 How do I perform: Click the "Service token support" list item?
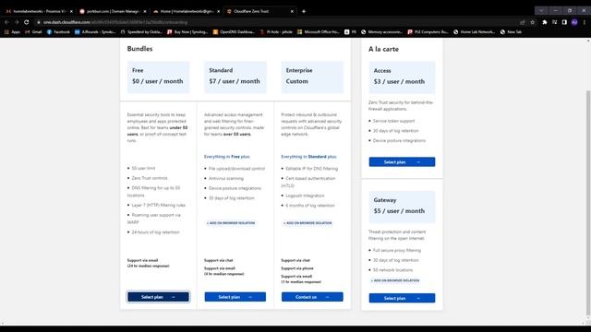[x=393, y=121]
